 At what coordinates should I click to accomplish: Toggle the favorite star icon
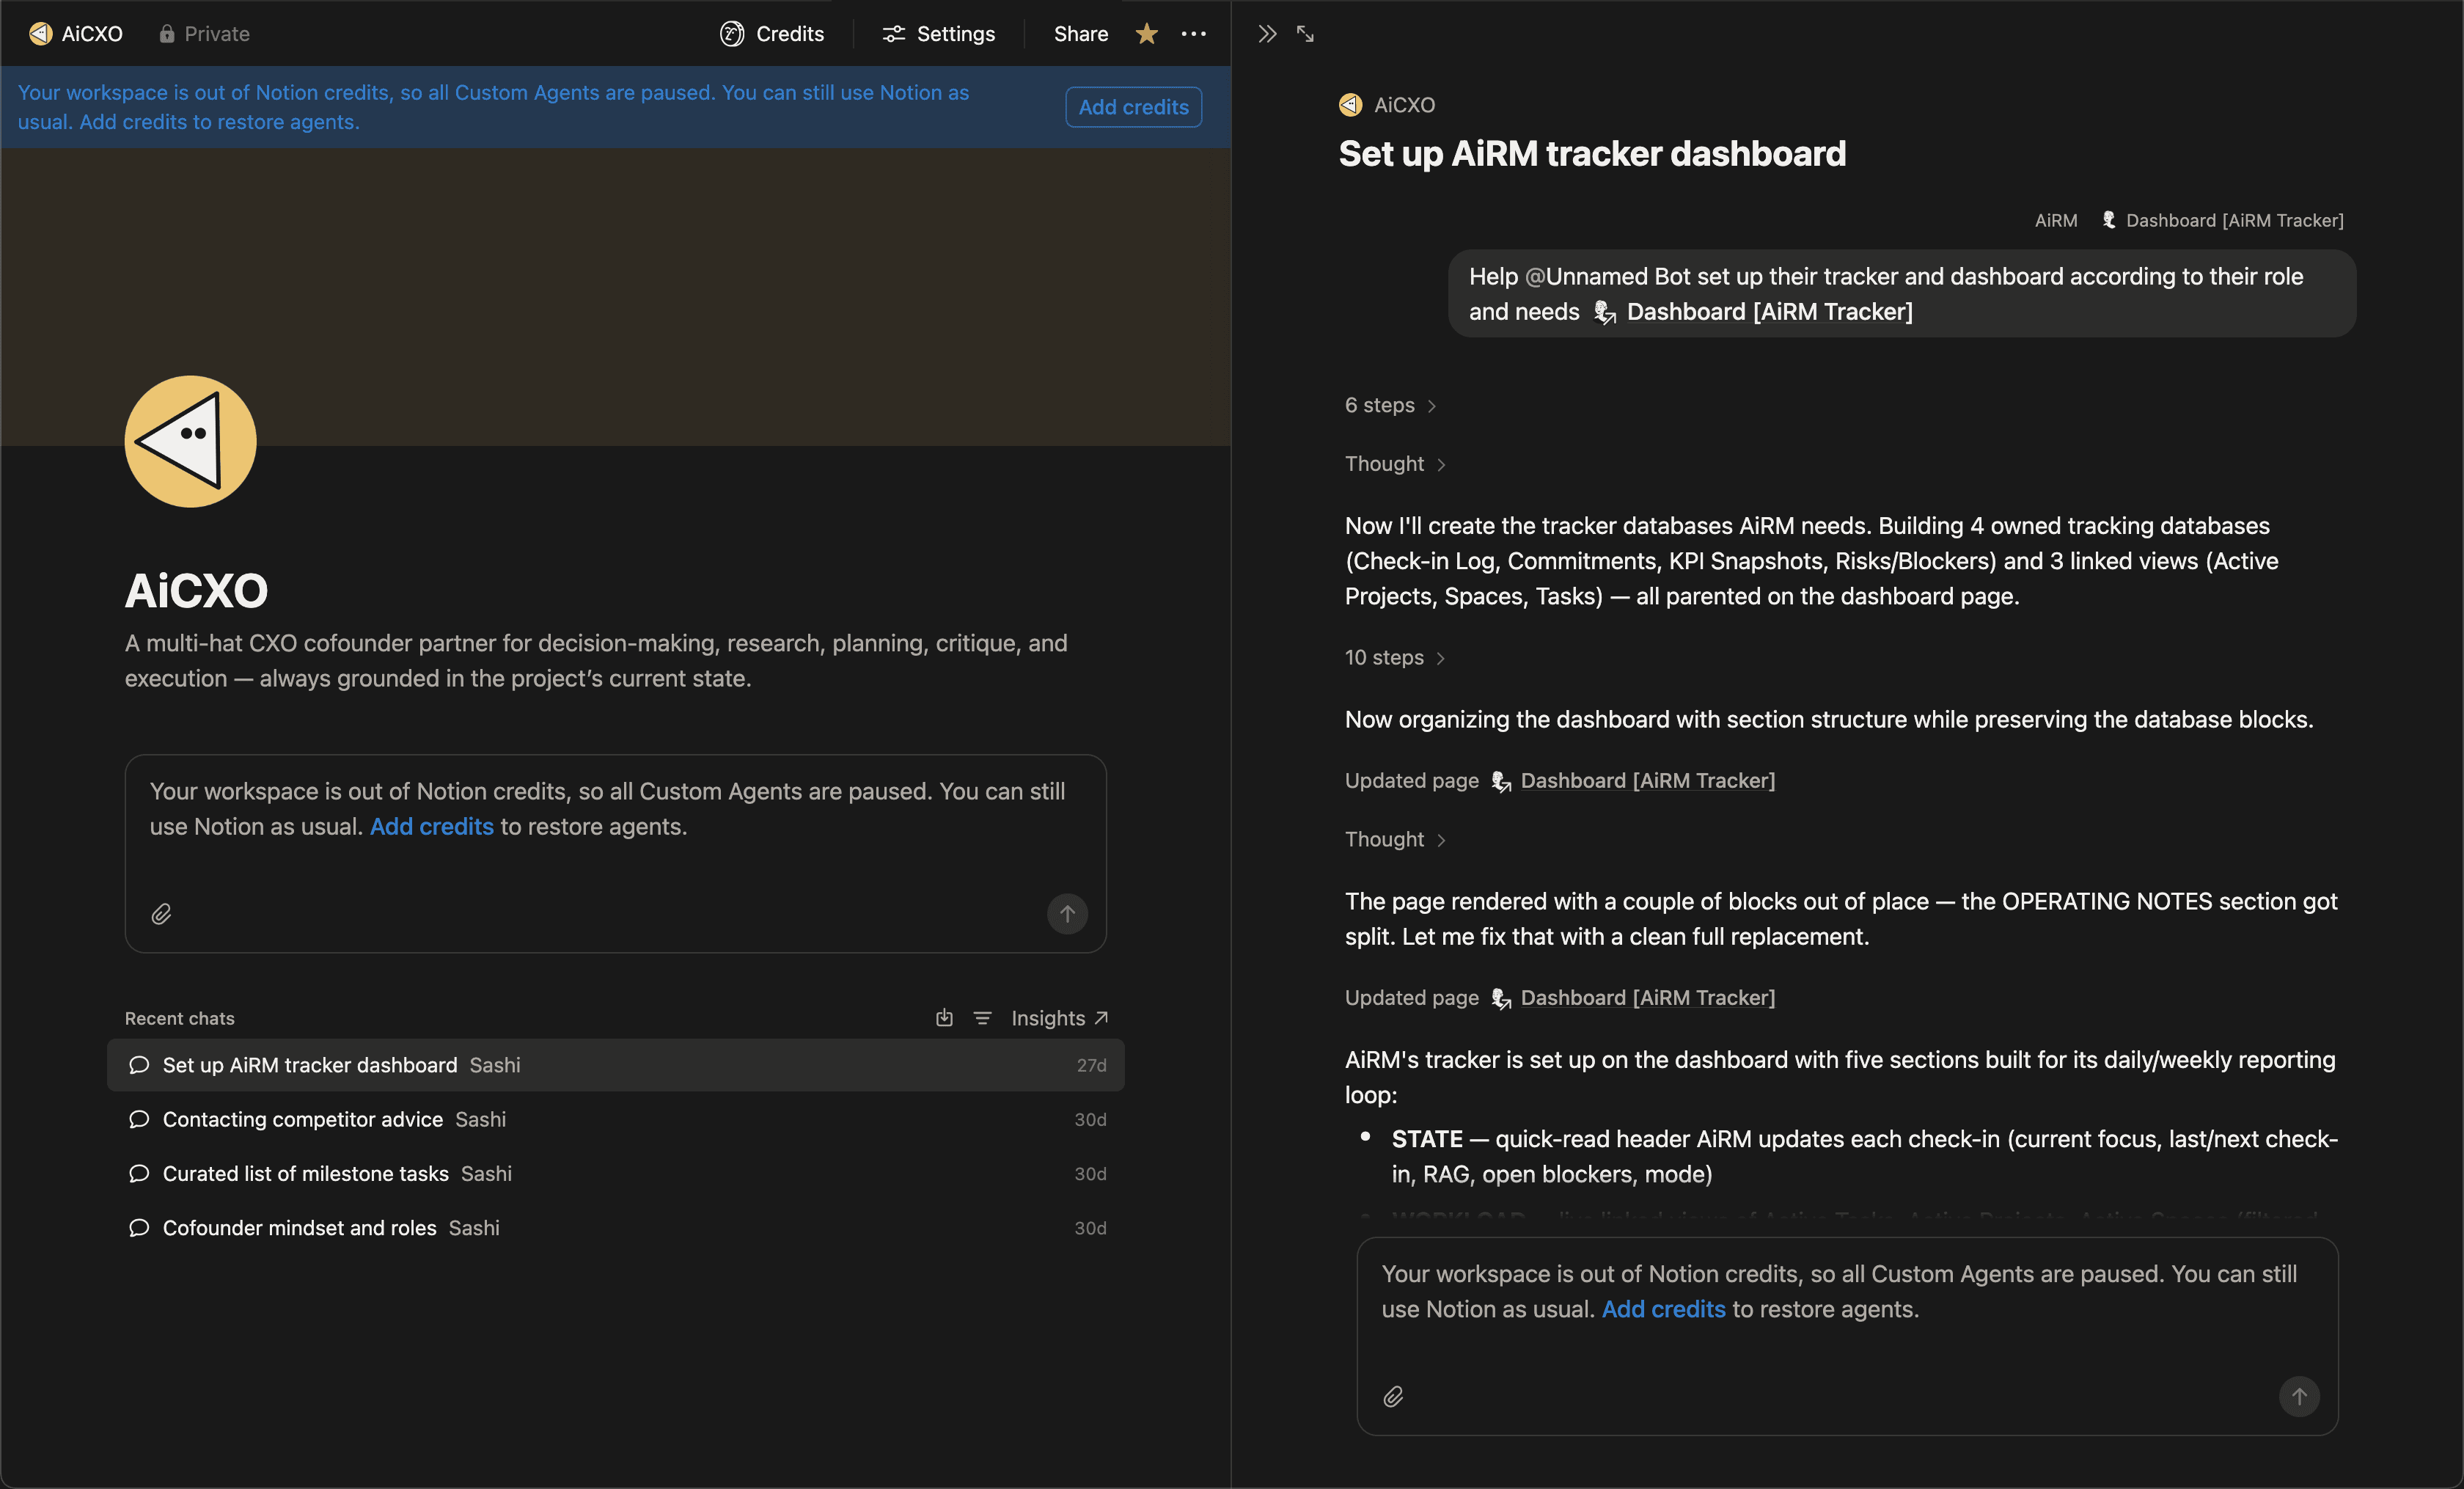1146,34
